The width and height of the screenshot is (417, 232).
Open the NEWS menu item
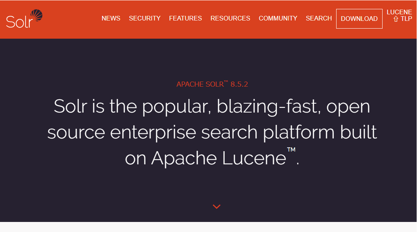tap(111, 18)
